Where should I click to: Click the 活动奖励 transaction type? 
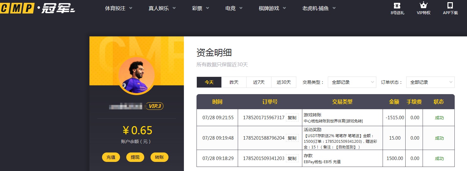tap(312, 130)
